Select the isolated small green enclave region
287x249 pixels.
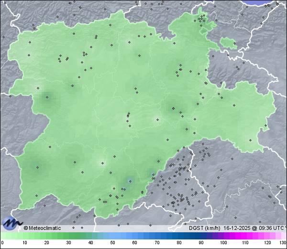pos(229,44)
